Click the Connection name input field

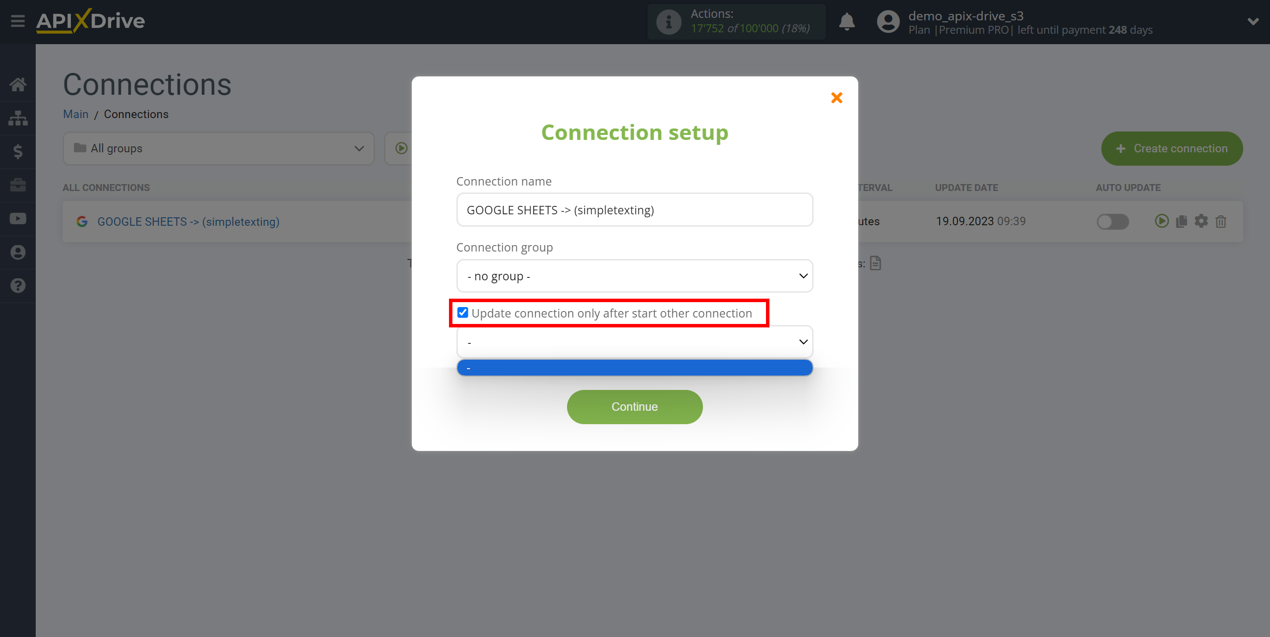tap(634, 210)
